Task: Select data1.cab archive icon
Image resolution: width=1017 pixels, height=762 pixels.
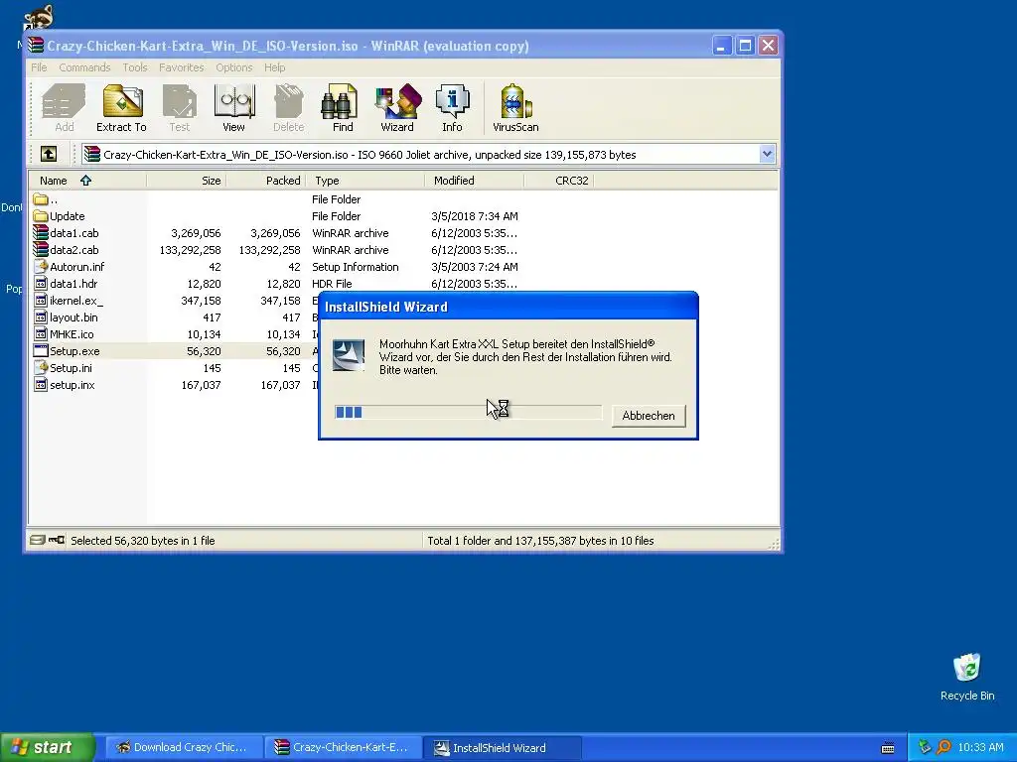Action: coord(41,232)
